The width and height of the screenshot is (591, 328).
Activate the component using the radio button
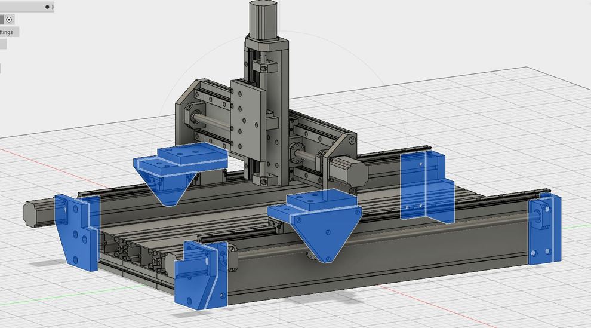[x=10, y=19]
